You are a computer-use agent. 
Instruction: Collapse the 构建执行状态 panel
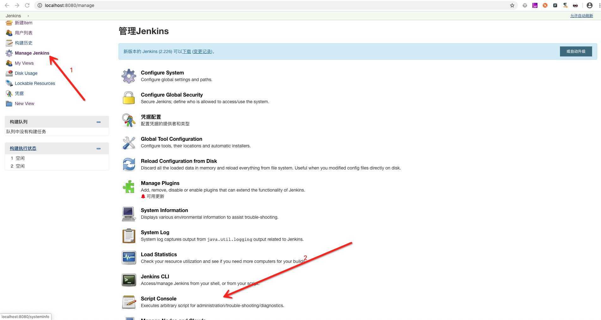[99, 148]
